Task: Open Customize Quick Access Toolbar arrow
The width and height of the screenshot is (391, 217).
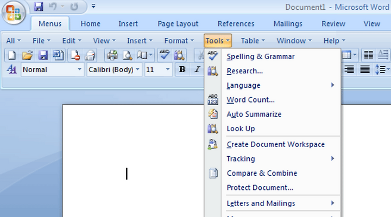Action: [x=93, y=6]
